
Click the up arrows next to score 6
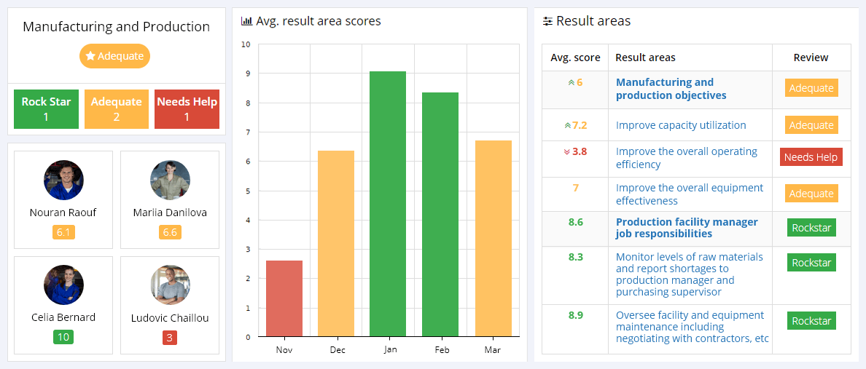pos(572,82)
